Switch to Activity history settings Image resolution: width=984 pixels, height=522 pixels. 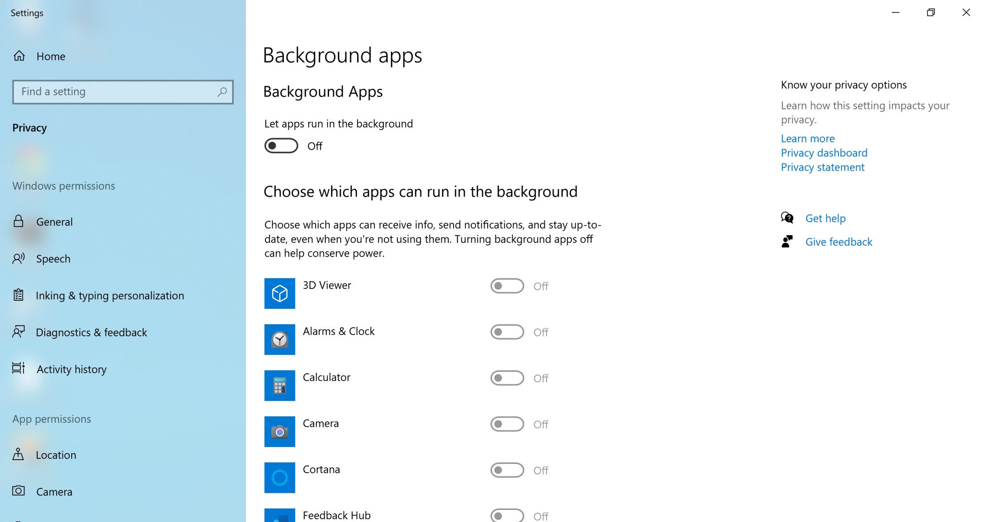tap(71, 369)
